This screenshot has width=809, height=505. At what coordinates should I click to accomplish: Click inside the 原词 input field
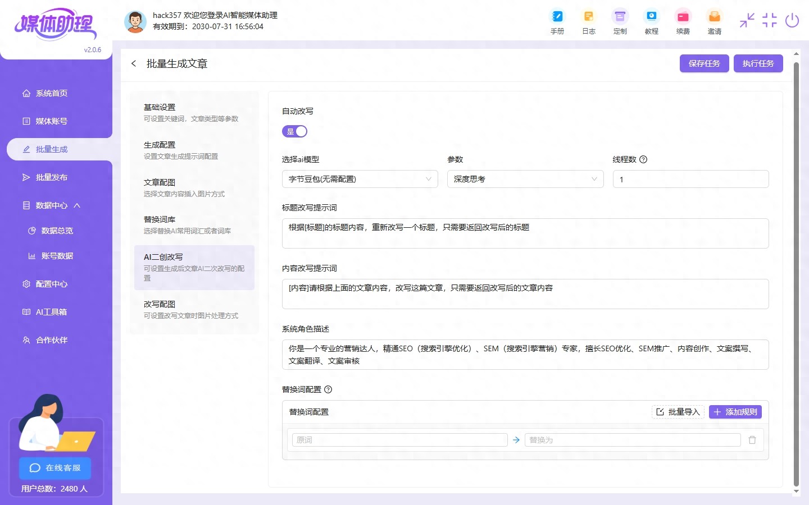pos(399,440)
